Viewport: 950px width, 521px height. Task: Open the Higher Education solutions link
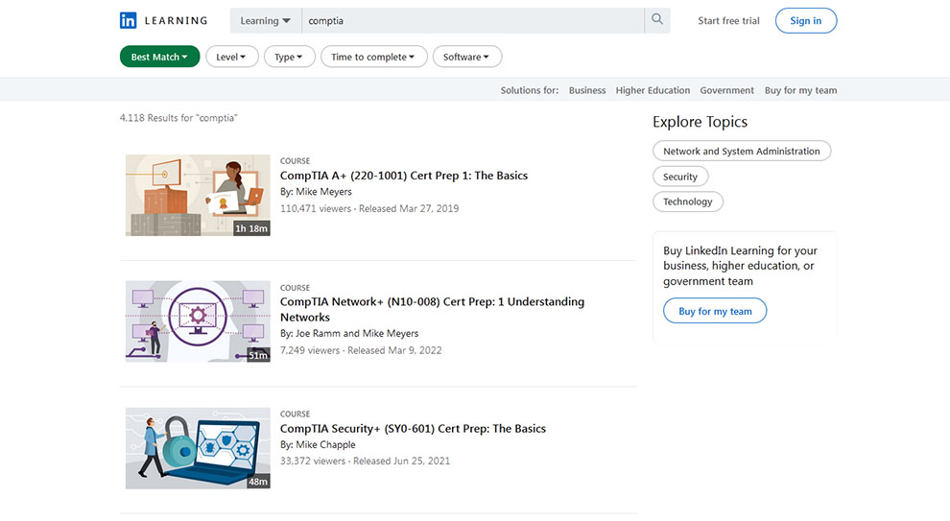653,90
